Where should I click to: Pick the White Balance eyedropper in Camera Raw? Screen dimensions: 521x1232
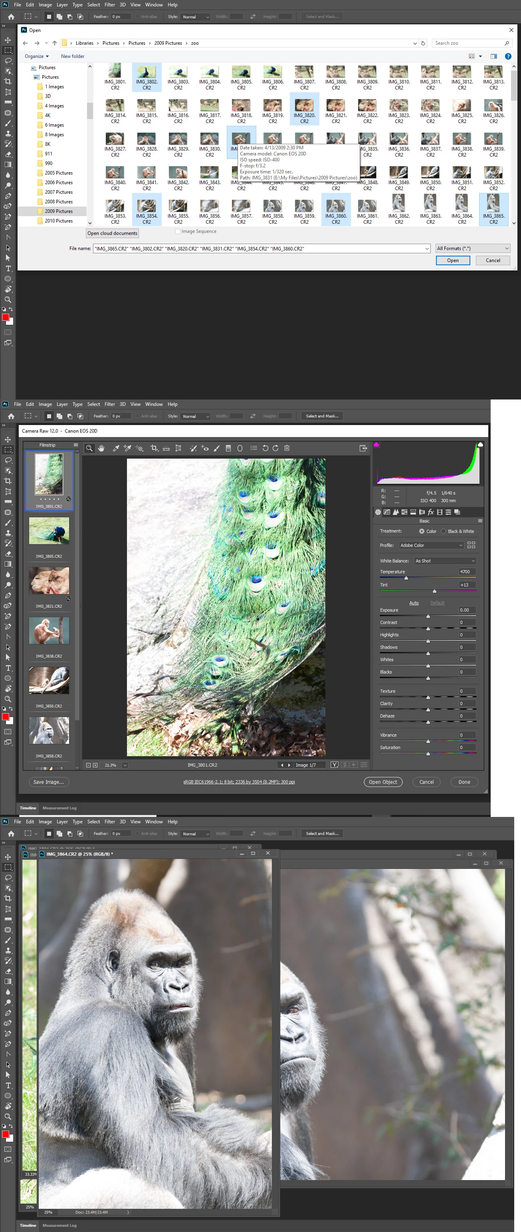[x=116, y=448]
